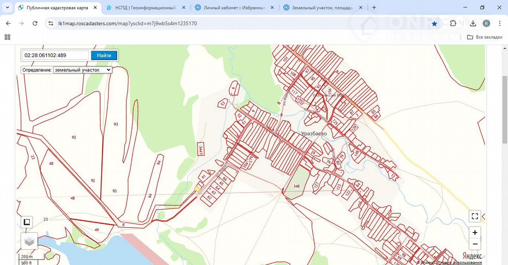Image resolution: width=508 pixels, height=265 pixels.
Task: Open the tab search dropdown arrow
Action: tap(7, 8)
